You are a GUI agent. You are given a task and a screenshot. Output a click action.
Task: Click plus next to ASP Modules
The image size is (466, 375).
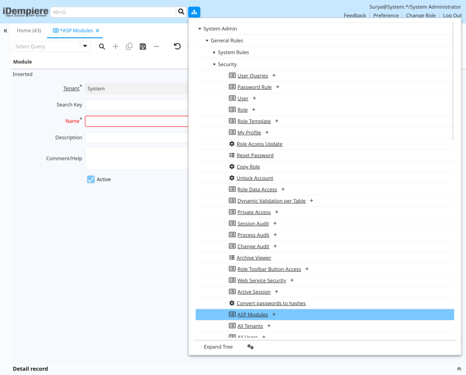pyautogui.click(x=274, y=314)
